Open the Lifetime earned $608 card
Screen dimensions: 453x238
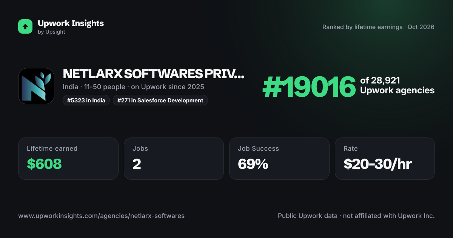pyautogui.click(x=68, y=159)
